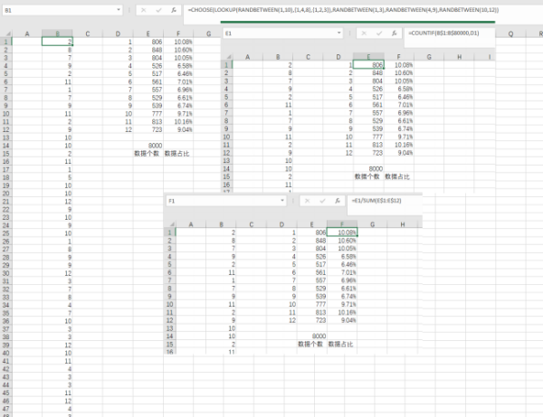This screenshot has width=543, height=417.
Task: Click cell B2 value 8 in the F1 sheet
Action: click(221, 241)
